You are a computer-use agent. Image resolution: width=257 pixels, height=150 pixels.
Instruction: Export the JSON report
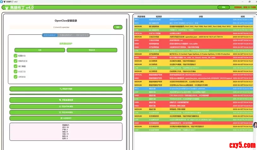pyautogui.click(x=66, y=112)
